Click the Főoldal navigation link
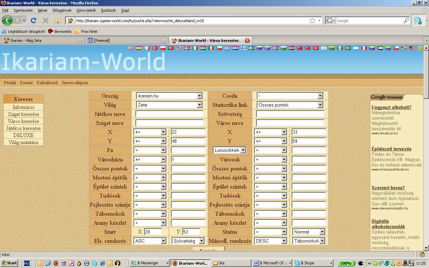The height and width of the screenshot is (268, 429). (x=10, y=83)
